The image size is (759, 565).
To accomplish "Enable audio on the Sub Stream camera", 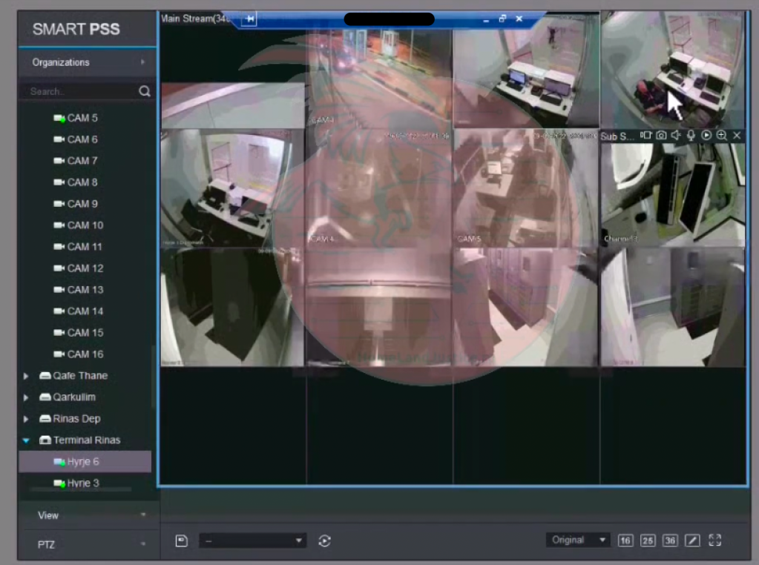I will pos(676,136).
